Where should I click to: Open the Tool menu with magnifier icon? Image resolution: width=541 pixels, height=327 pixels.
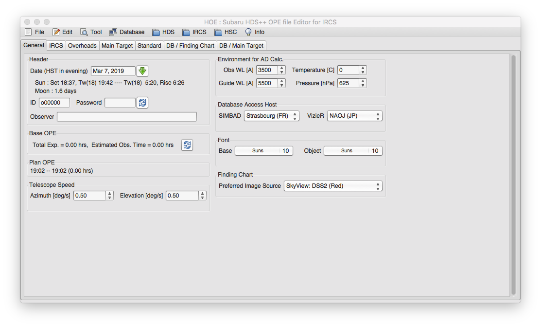(91, 32)
